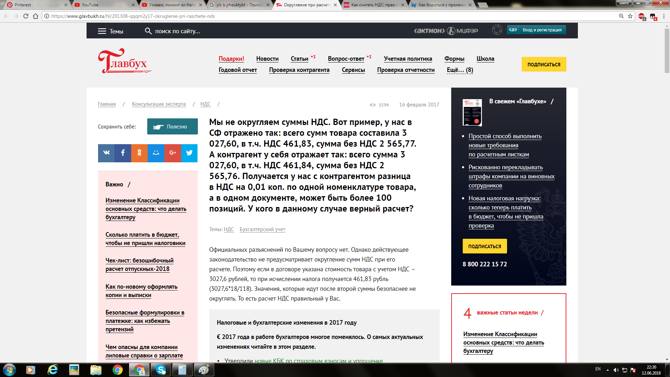Open the Темы hamburger menu
The image size is (670, 377).
click(102, 31)
